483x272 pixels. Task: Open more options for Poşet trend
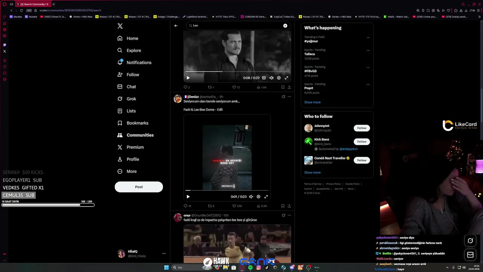(368, 85)
